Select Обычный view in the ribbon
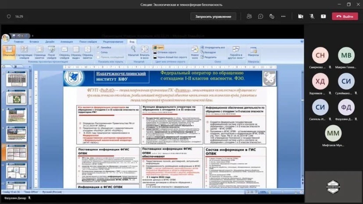Image resolution: width=363 pixels, height=204 pixels. click(9, 51)
